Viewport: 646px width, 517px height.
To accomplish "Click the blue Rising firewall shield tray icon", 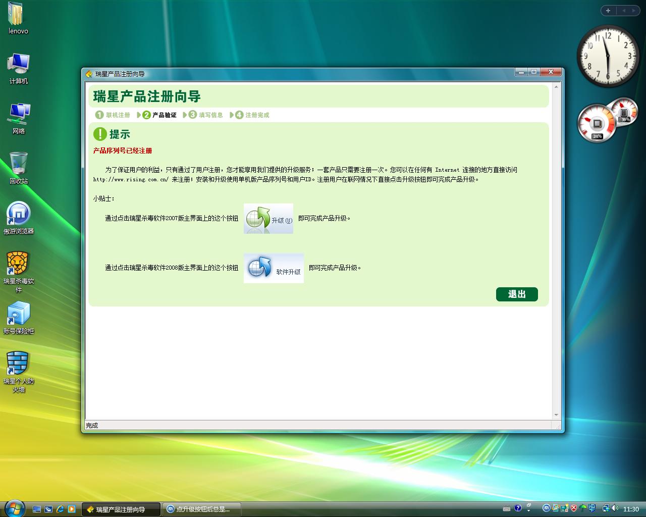I will coord(592,508).
